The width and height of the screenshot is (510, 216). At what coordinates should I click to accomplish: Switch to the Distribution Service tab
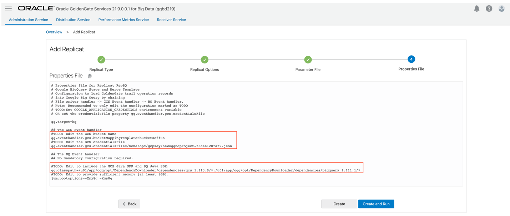click(73, 20)
